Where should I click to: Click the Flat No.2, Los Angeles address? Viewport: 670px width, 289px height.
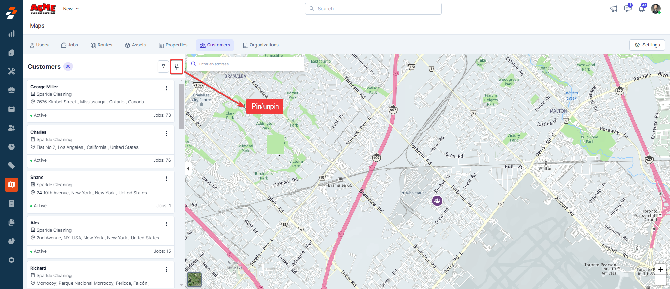pyautogui.click(x=88, y=147)
